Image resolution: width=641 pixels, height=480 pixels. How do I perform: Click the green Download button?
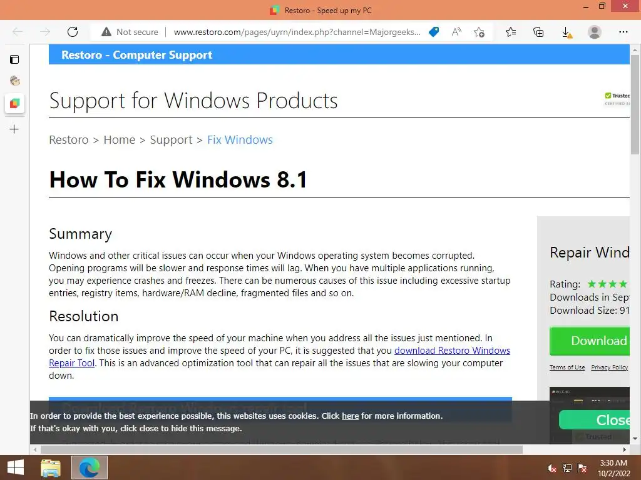click(x=590, y=341)
